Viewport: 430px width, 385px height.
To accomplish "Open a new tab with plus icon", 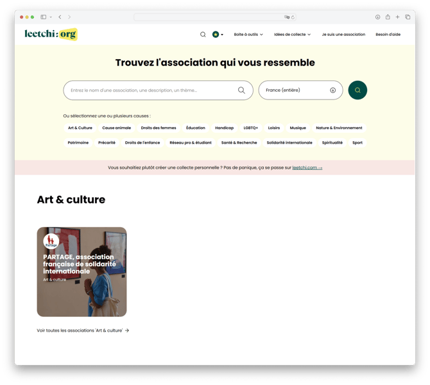I will click(397, 17).
